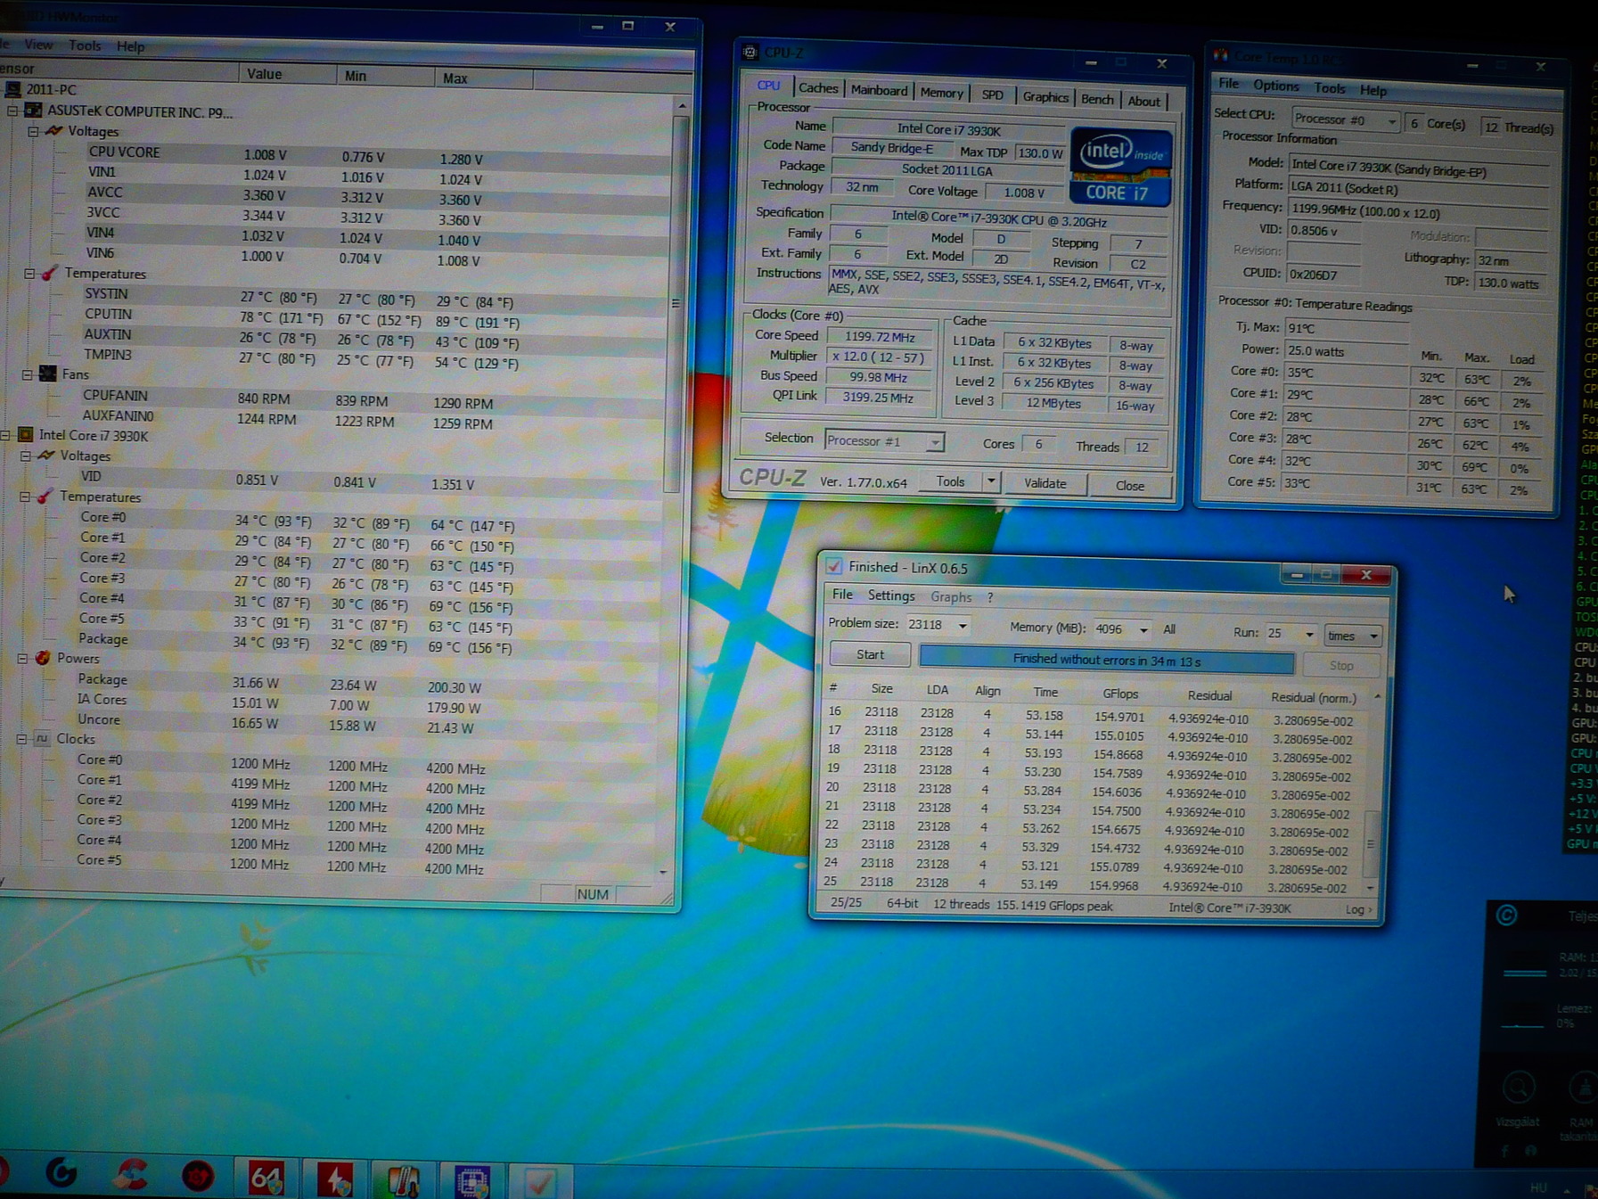The height and width of the screenshot is (1199, 1598).
Task: Open the Memory (MiB) dropdown in LinX
Action: [x=1143, y=629]
